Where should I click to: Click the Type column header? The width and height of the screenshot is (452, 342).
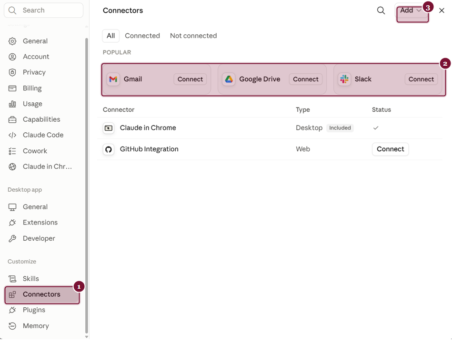(302, 110)
